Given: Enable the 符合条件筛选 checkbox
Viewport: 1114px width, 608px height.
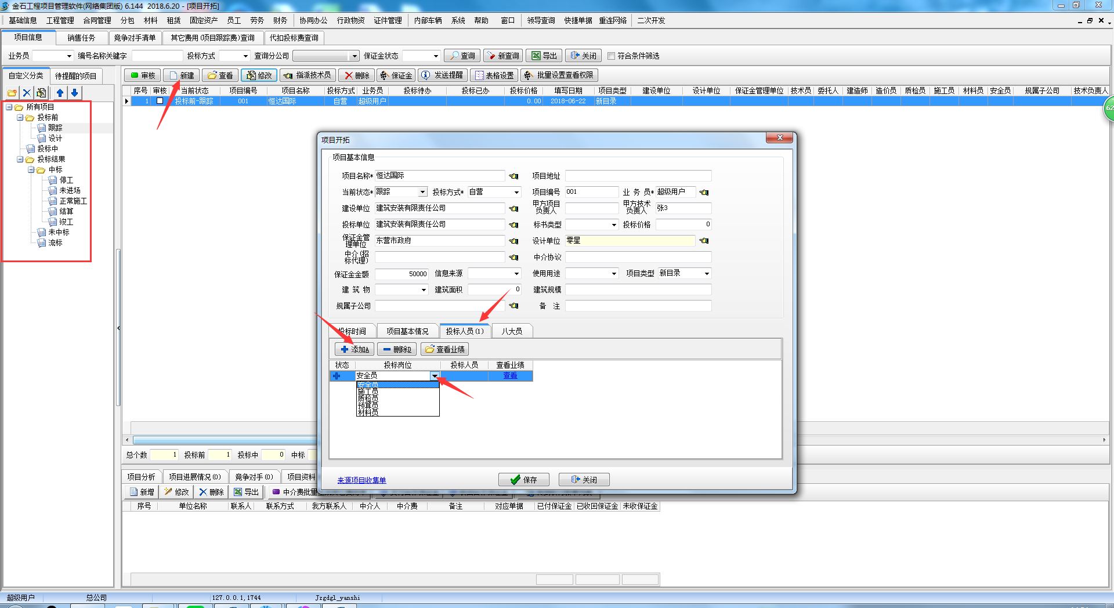Looking at the screenshot, I should (611, 56).
